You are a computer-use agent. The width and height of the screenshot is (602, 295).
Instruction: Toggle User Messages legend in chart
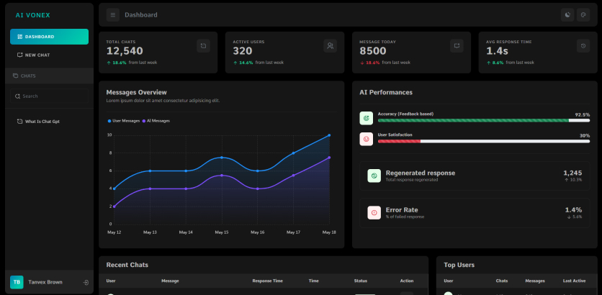coord(124,121)
